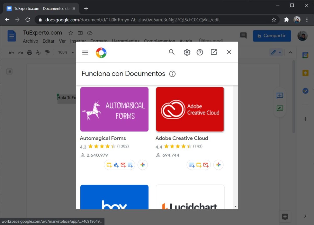Open the Adobe Creative Cloud app thumbnail

click(x=190, y=109)
